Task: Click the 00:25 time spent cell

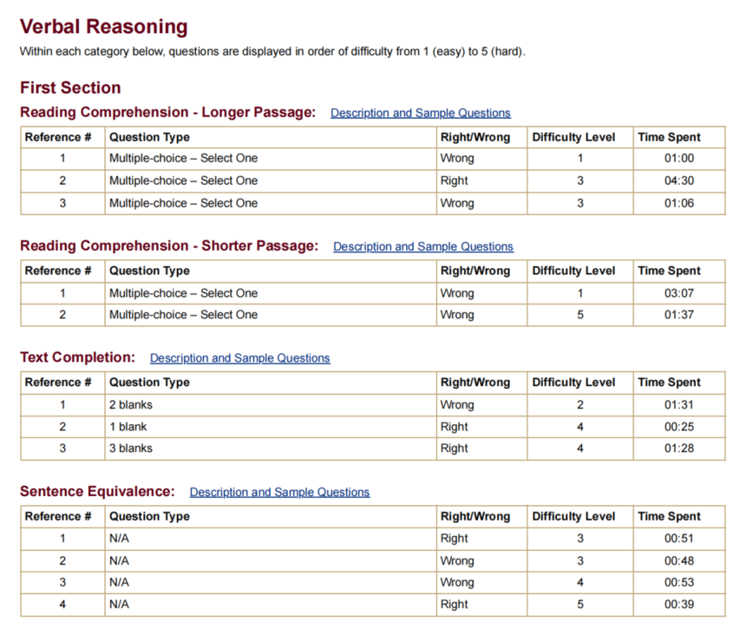Action: (679, 427)
